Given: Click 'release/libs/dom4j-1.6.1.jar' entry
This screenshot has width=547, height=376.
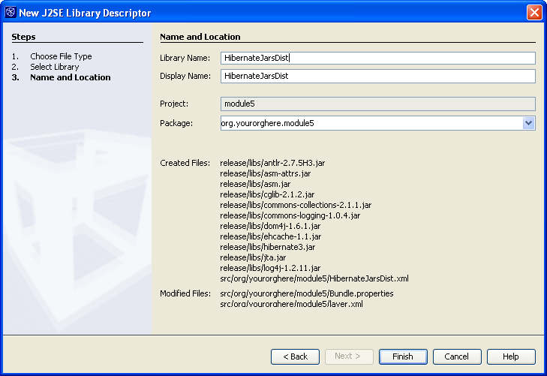Looking at the screenshot, I should pyautogui.click(x=270, y=226).
